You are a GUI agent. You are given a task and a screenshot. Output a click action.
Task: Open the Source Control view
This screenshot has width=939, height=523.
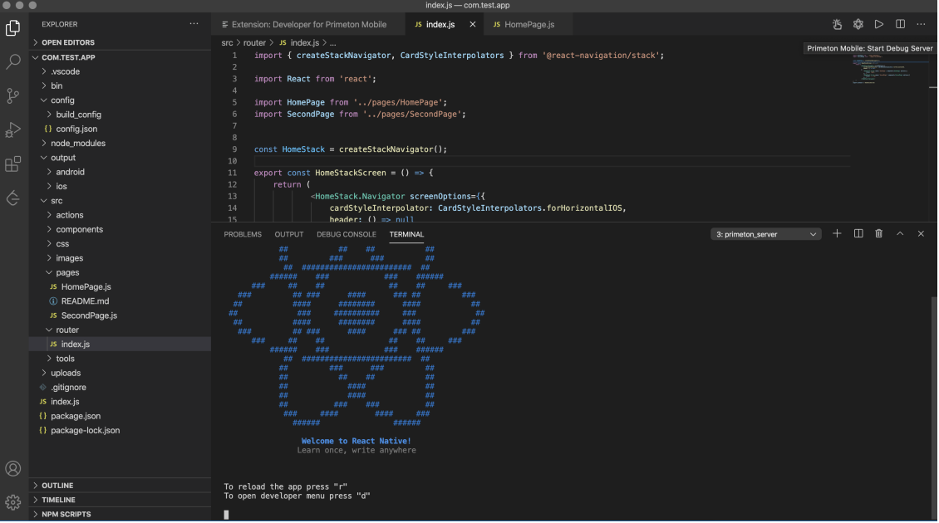(x=13, y=96)
